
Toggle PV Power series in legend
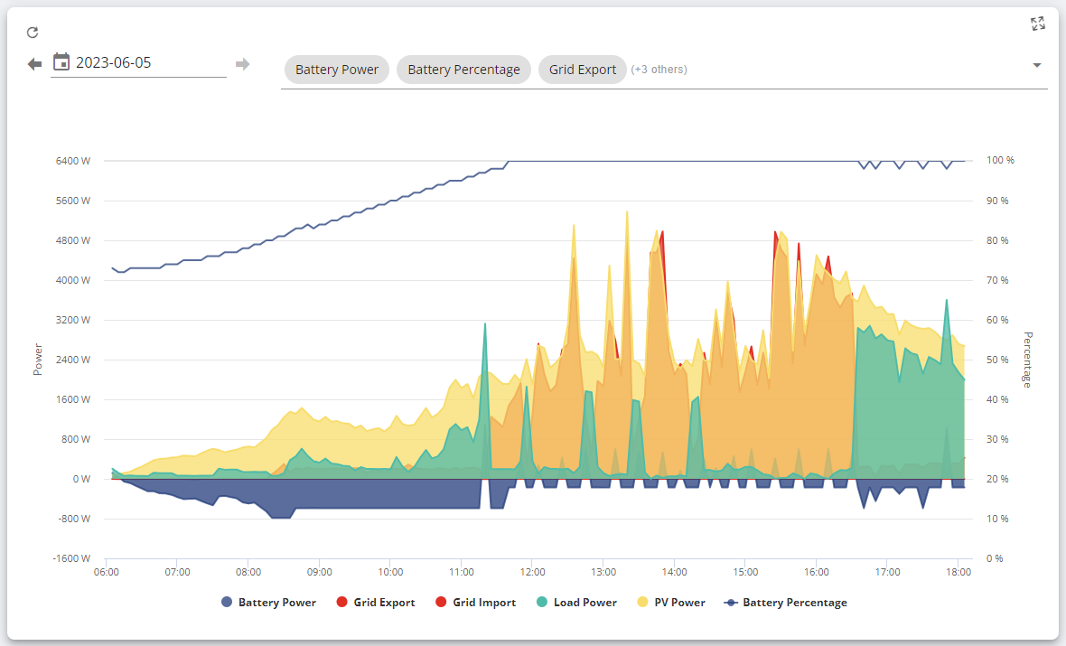point(671,603)
